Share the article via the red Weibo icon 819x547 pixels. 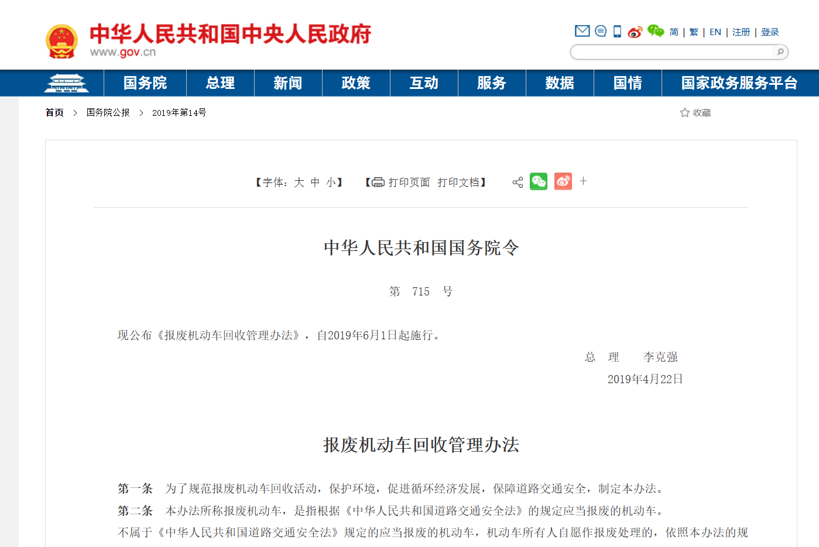[563, 181]
